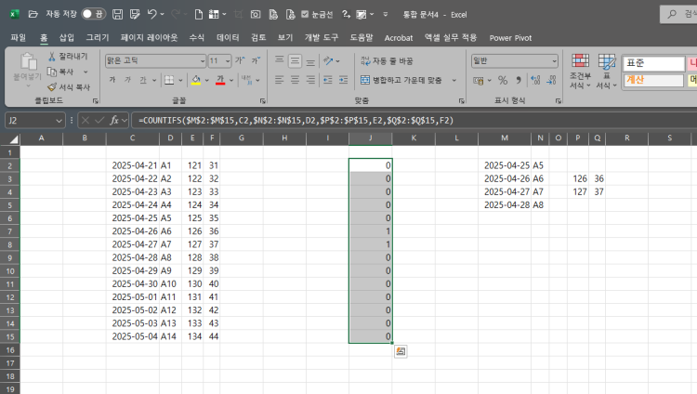Click inside the formula bar COUNTIFS text
The image size is (697, 394).
tap(279, 121)
